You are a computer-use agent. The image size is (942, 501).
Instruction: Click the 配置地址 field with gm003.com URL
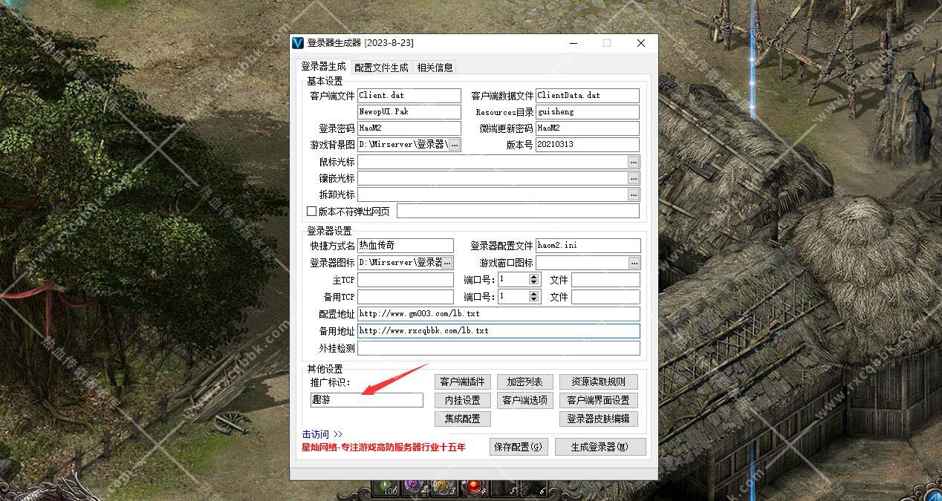point(498,314)
